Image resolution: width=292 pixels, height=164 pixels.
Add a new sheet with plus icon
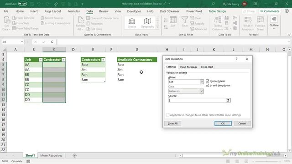[74, 155]
